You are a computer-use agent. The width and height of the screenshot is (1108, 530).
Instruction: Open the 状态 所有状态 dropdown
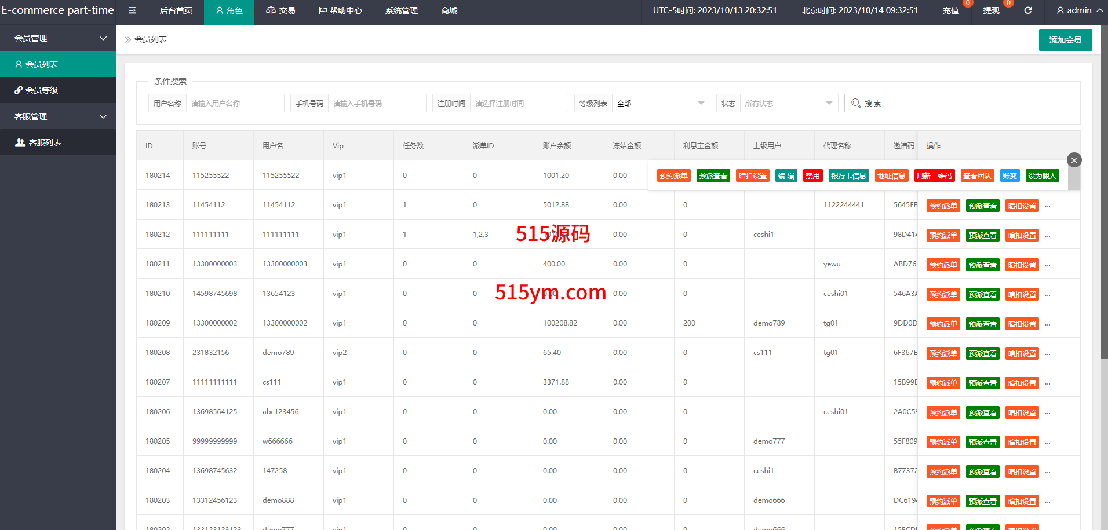[x=788, y=103]
